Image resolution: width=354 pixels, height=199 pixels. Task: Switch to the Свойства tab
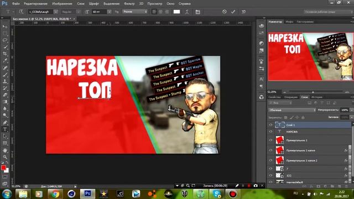point(274,97)
